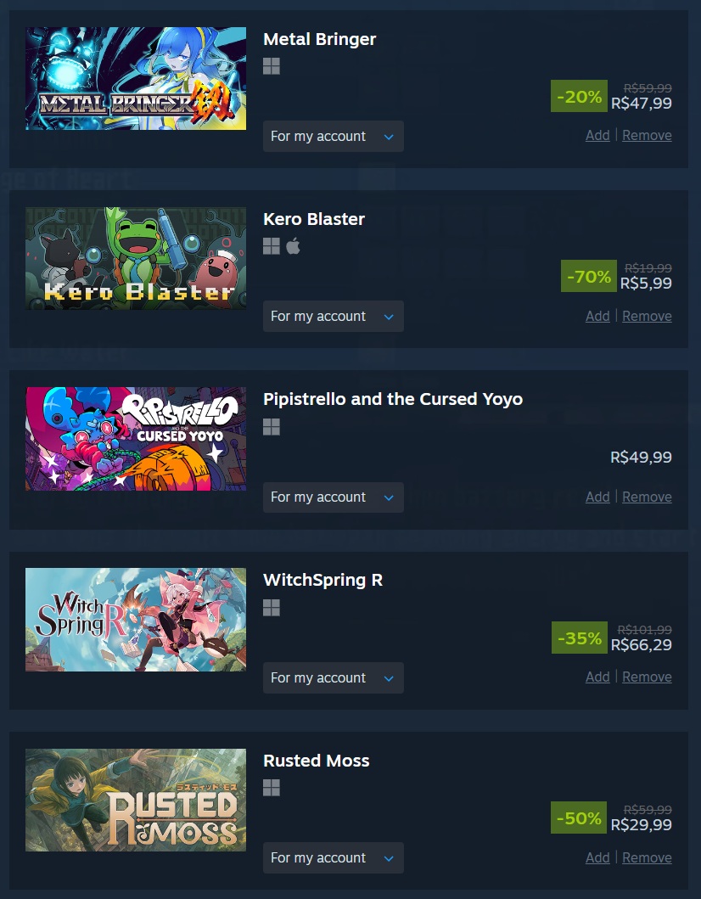This screenshot has width=701, height=899.
Task: Open Pipistrello's 'For my account' dropdown
Action: 333,497
